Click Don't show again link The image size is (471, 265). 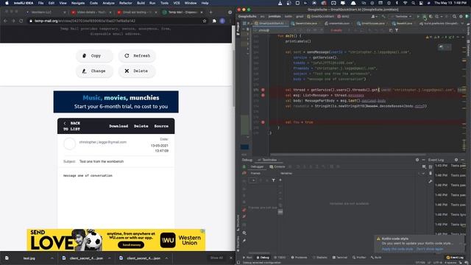click(x=430, y=249)
